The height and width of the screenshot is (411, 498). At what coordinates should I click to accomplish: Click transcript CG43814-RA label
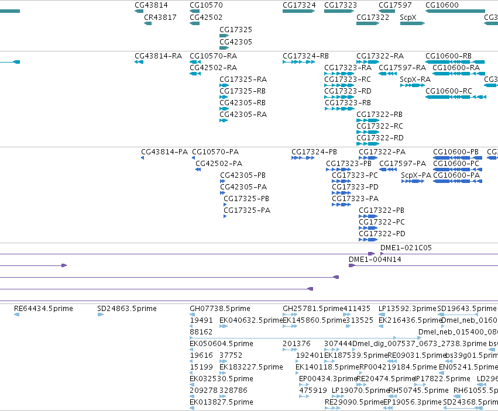tap(158, 56)
